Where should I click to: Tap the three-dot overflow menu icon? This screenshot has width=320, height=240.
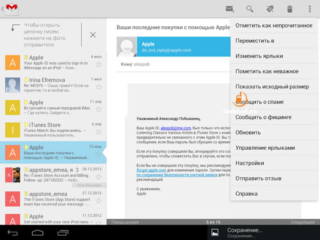[x=310, y=9]
